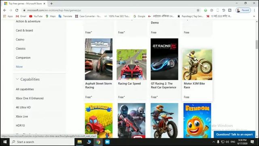This screenshot has height=146, width=259.
Task: Open YouTube bookmark
Action: click(x=36, y=16)
